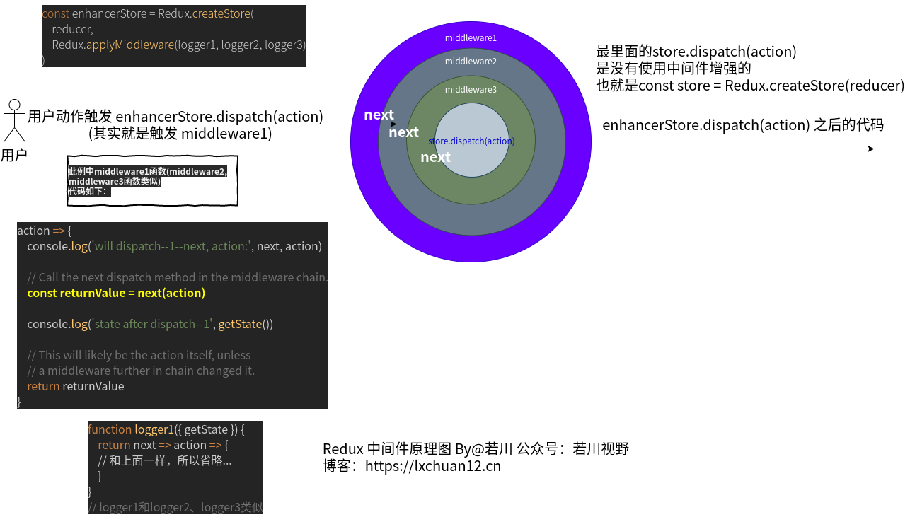
Task: Click the 'function logger1({ getState }) {' line
Action: click(166, 429)
